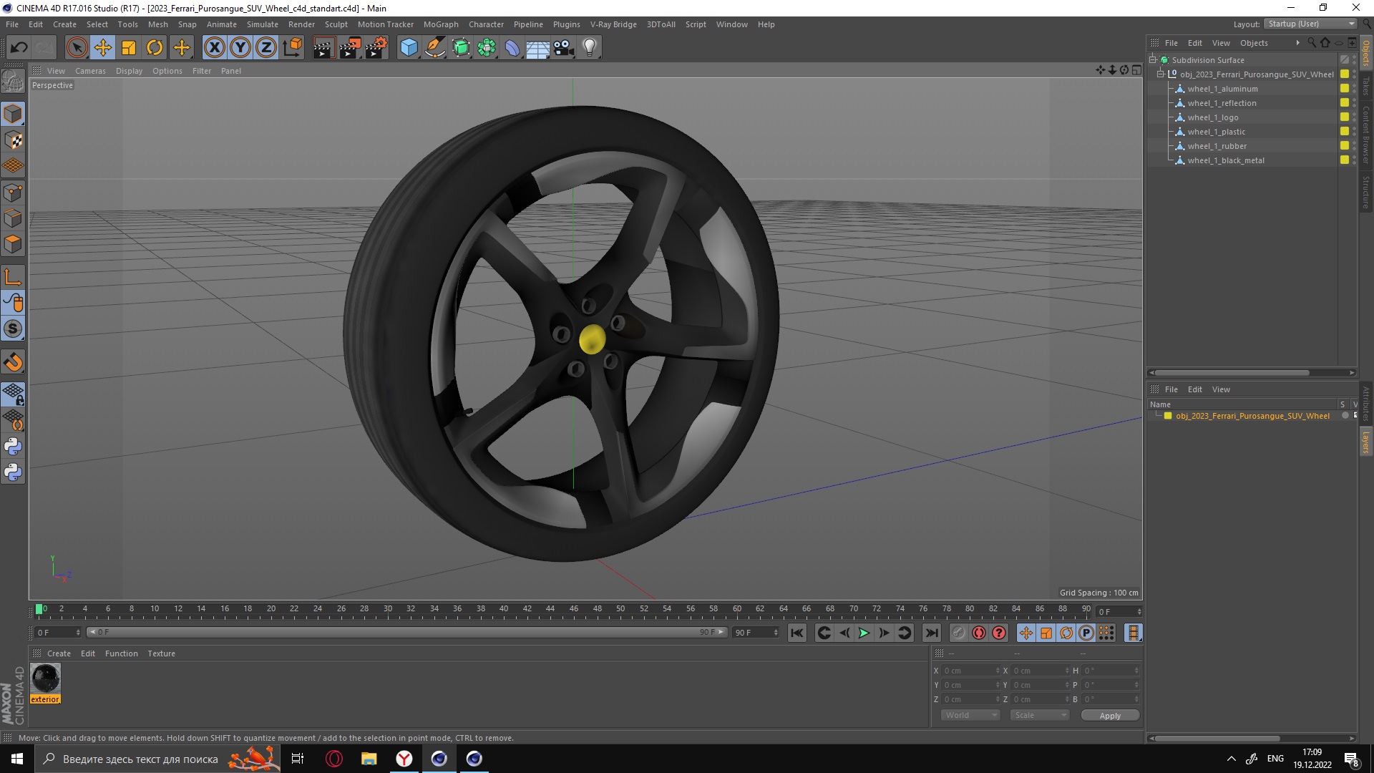This screenshot has height=773, width=1374.
Task: Click upper Python script icon
Action: click(13, 447)
